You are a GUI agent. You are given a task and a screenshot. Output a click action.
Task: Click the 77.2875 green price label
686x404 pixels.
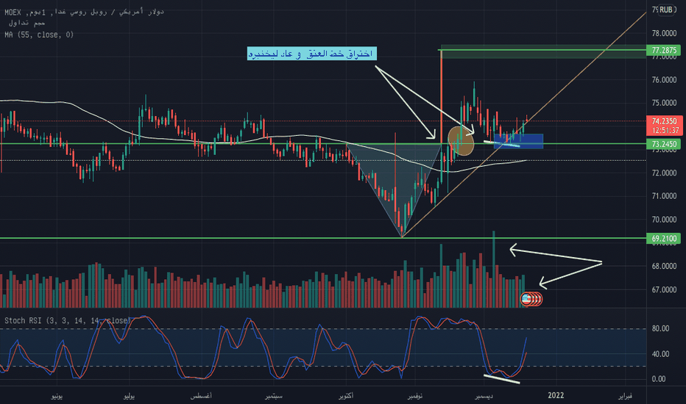point(664,50)
